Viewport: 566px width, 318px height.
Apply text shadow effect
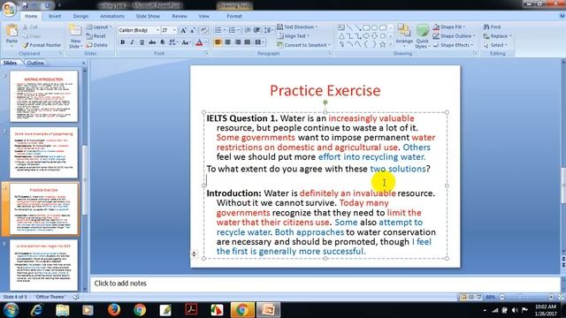click(162, 42)
